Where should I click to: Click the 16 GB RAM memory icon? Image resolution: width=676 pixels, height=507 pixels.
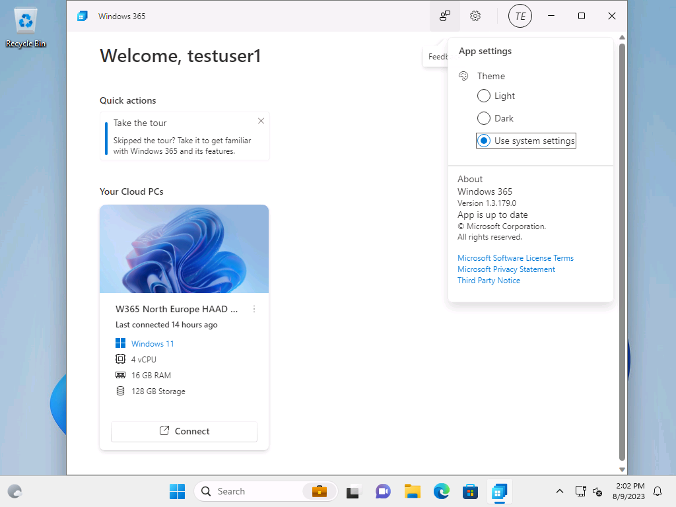[x=120, y=375]
